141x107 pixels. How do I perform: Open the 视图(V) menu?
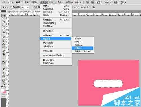(x=60, y=2)
